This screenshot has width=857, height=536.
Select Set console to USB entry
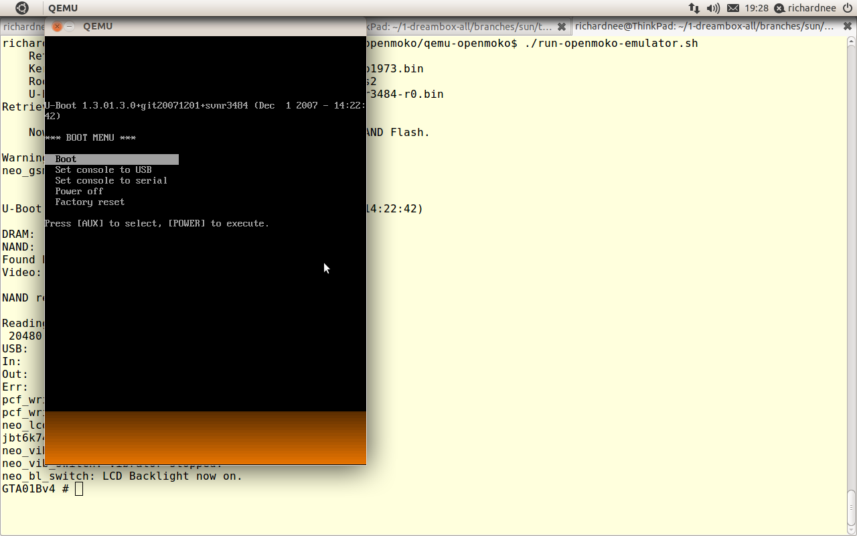point(103,170)
